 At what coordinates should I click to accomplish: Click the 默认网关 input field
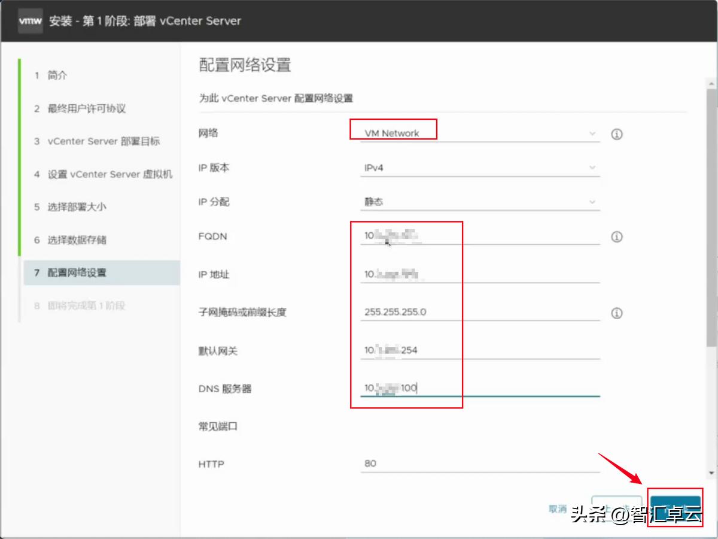[x=480, y=350]
